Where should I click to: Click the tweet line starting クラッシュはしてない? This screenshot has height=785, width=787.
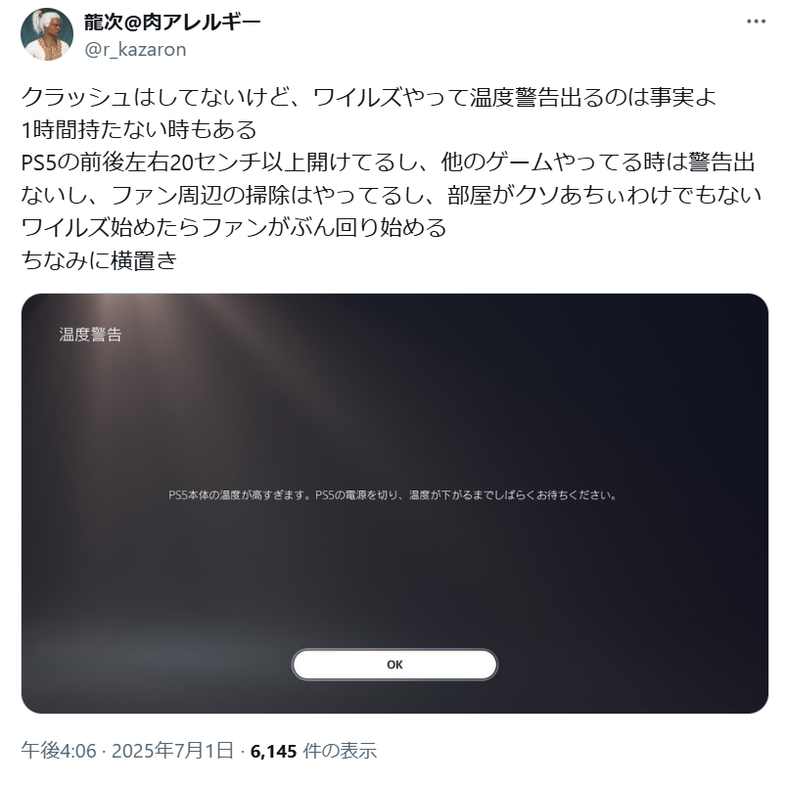click(x=369, y=97)
